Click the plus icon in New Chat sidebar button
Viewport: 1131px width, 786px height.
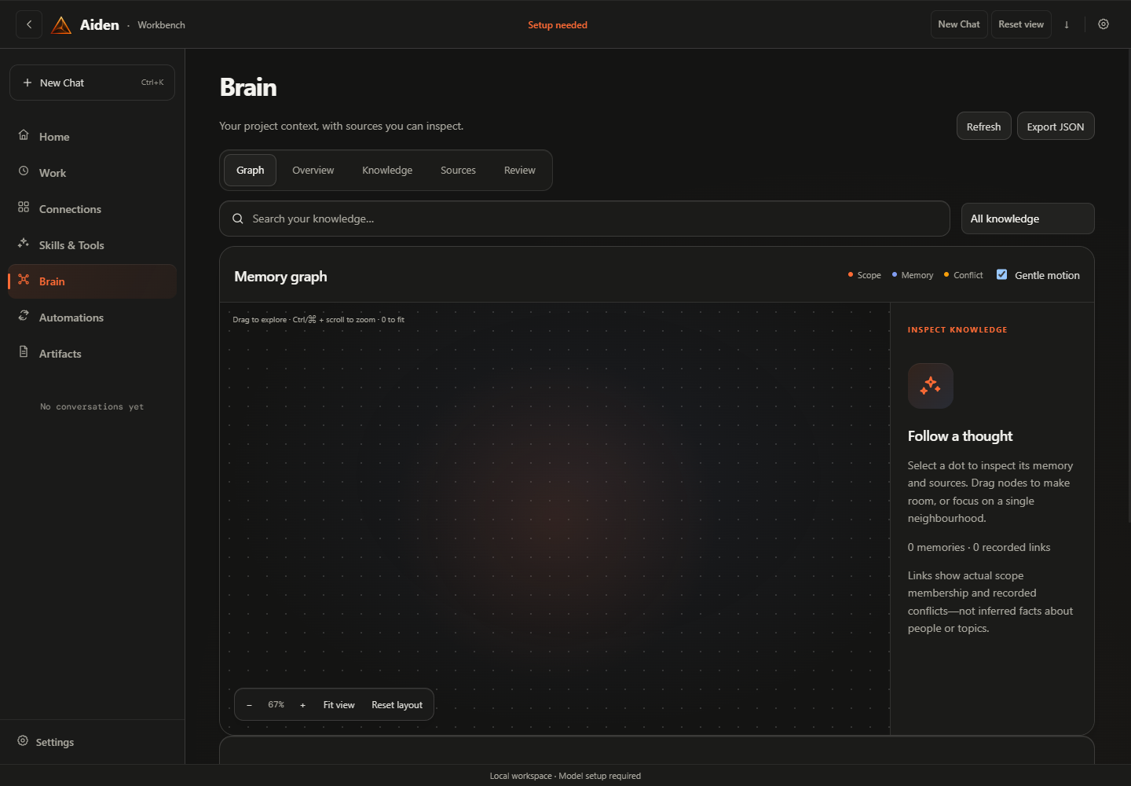27,83
